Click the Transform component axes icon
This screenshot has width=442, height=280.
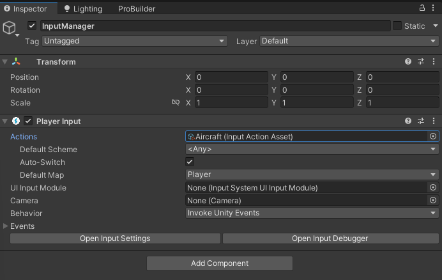(x=16, y=61)
